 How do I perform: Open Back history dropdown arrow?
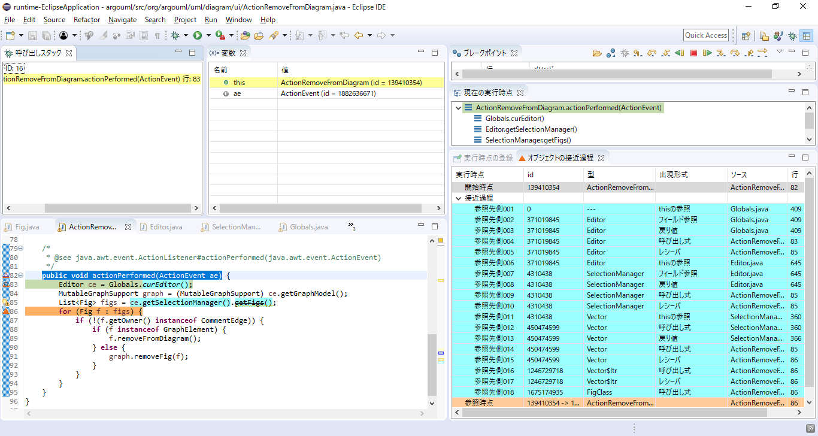coord(369,36)
